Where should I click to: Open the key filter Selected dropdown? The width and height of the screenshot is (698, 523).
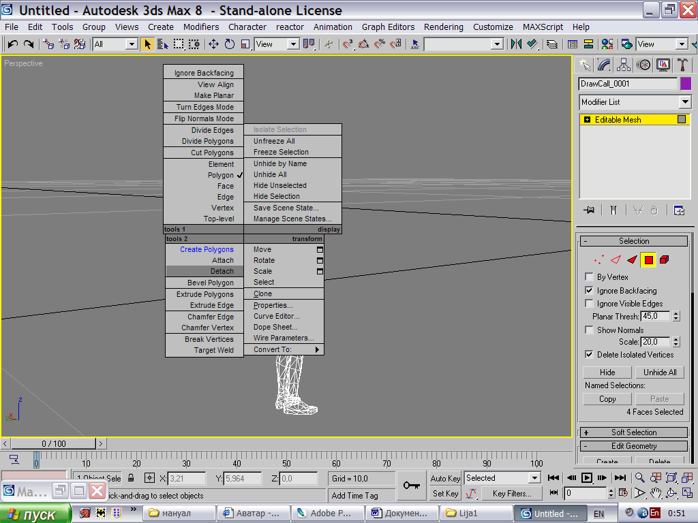click(x=502, y=478)
